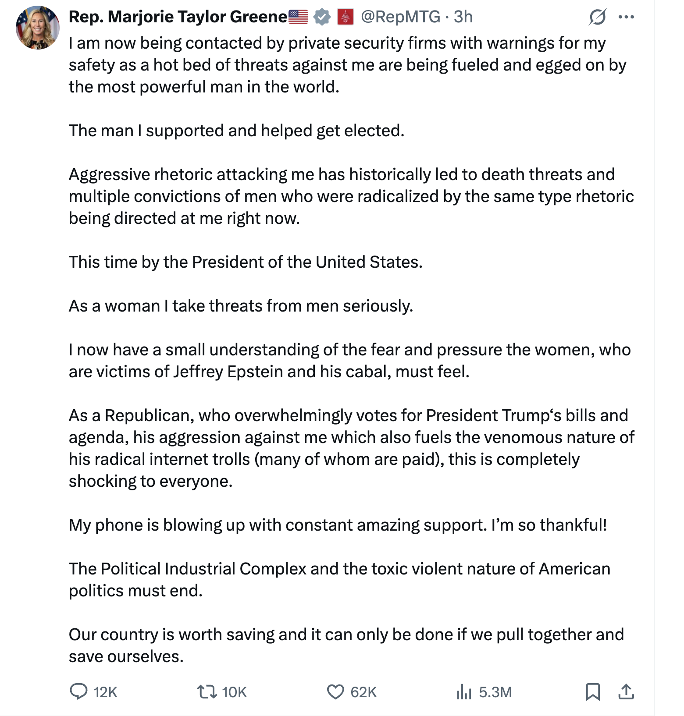Click the American flag emoji in name

click(299, 17)
